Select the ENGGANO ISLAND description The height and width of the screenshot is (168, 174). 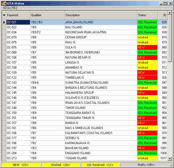(101, 153)
